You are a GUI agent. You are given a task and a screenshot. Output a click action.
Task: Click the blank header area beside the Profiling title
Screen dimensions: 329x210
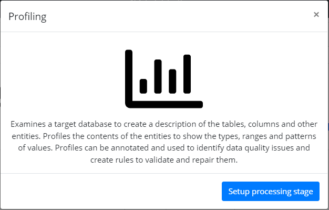pos(178,17)
